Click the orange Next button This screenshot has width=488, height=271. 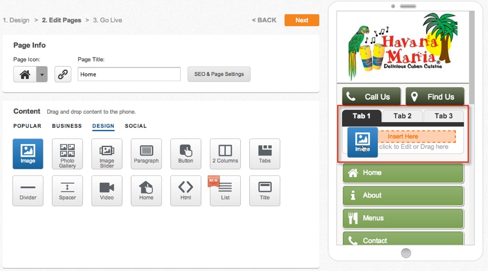302,20
